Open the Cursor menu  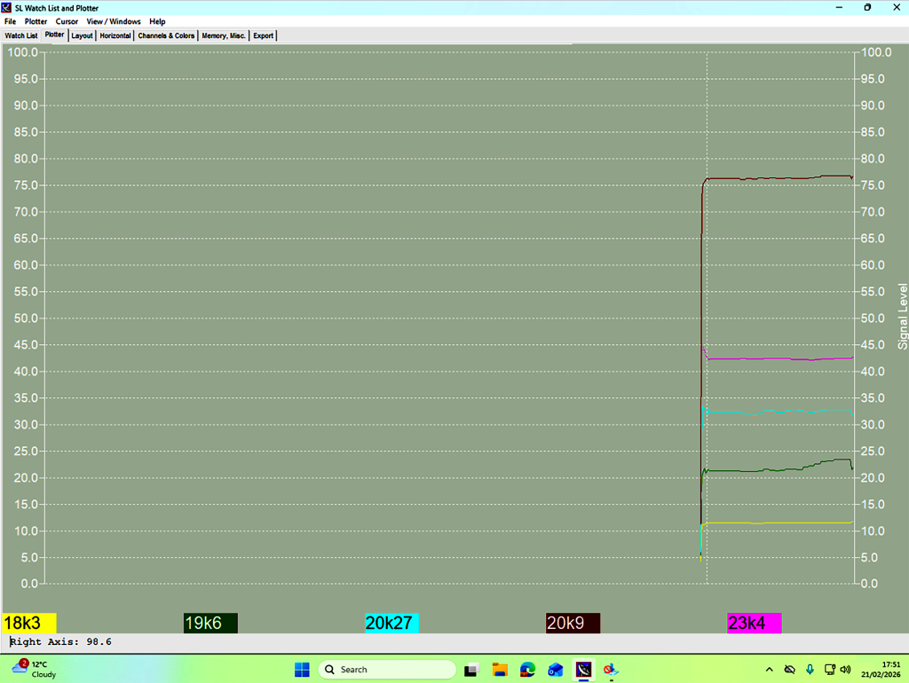[67, 21]
